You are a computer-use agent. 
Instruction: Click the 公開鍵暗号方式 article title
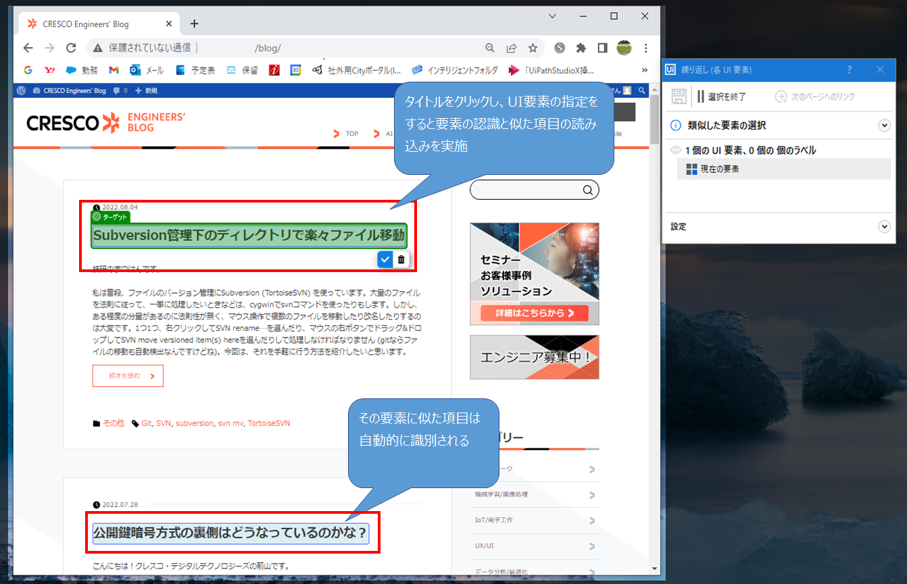tap(230, 533)
